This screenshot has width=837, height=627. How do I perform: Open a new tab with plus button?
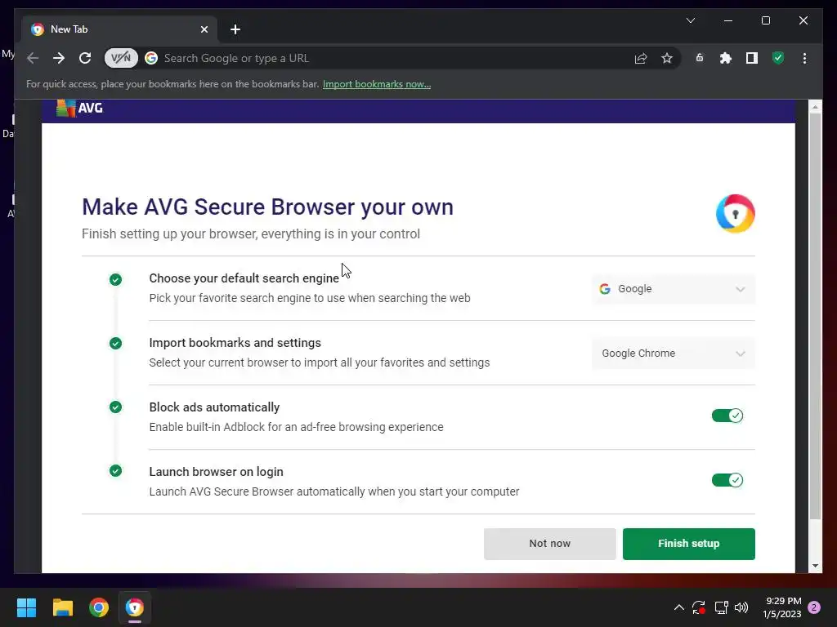[235, 29]
